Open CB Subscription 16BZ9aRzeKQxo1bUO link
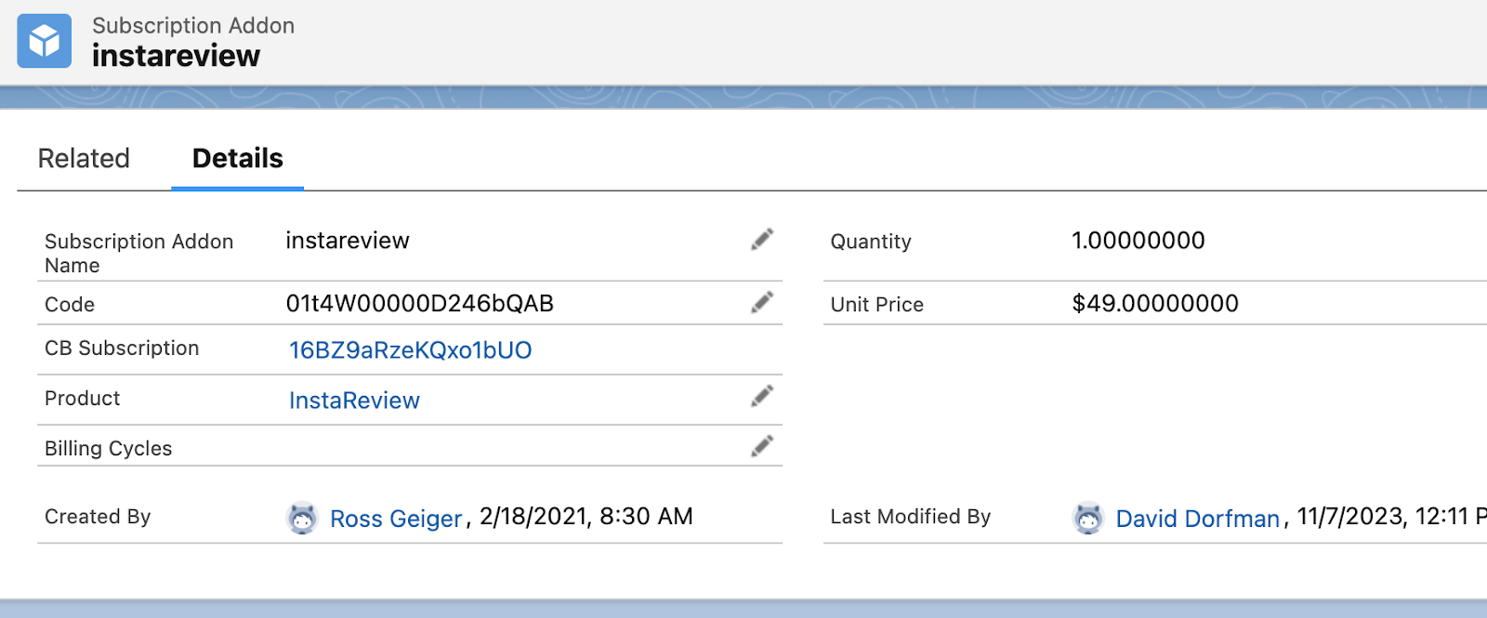Screen dimensions: 1487x618 [410, 350]
